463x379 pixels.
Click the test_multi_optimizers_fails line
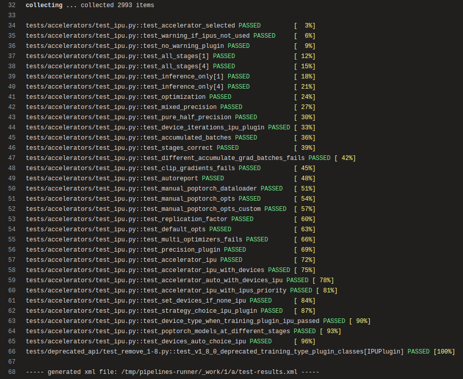[x=170, y=239]
